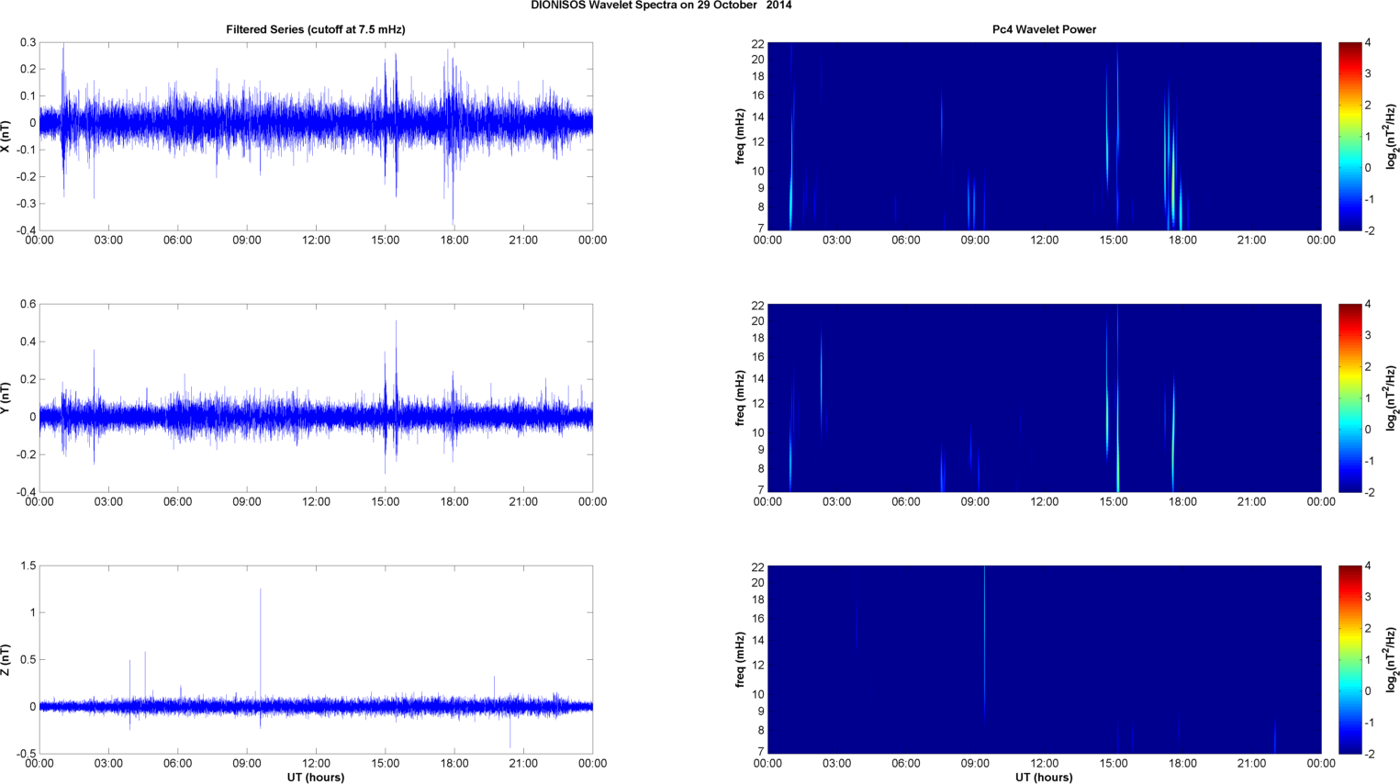Image resolution: width=1400 pixels, height=784 pixels.
Task: Click 'UT (hours)' label under Z series plot
Action: pos(316,777)
